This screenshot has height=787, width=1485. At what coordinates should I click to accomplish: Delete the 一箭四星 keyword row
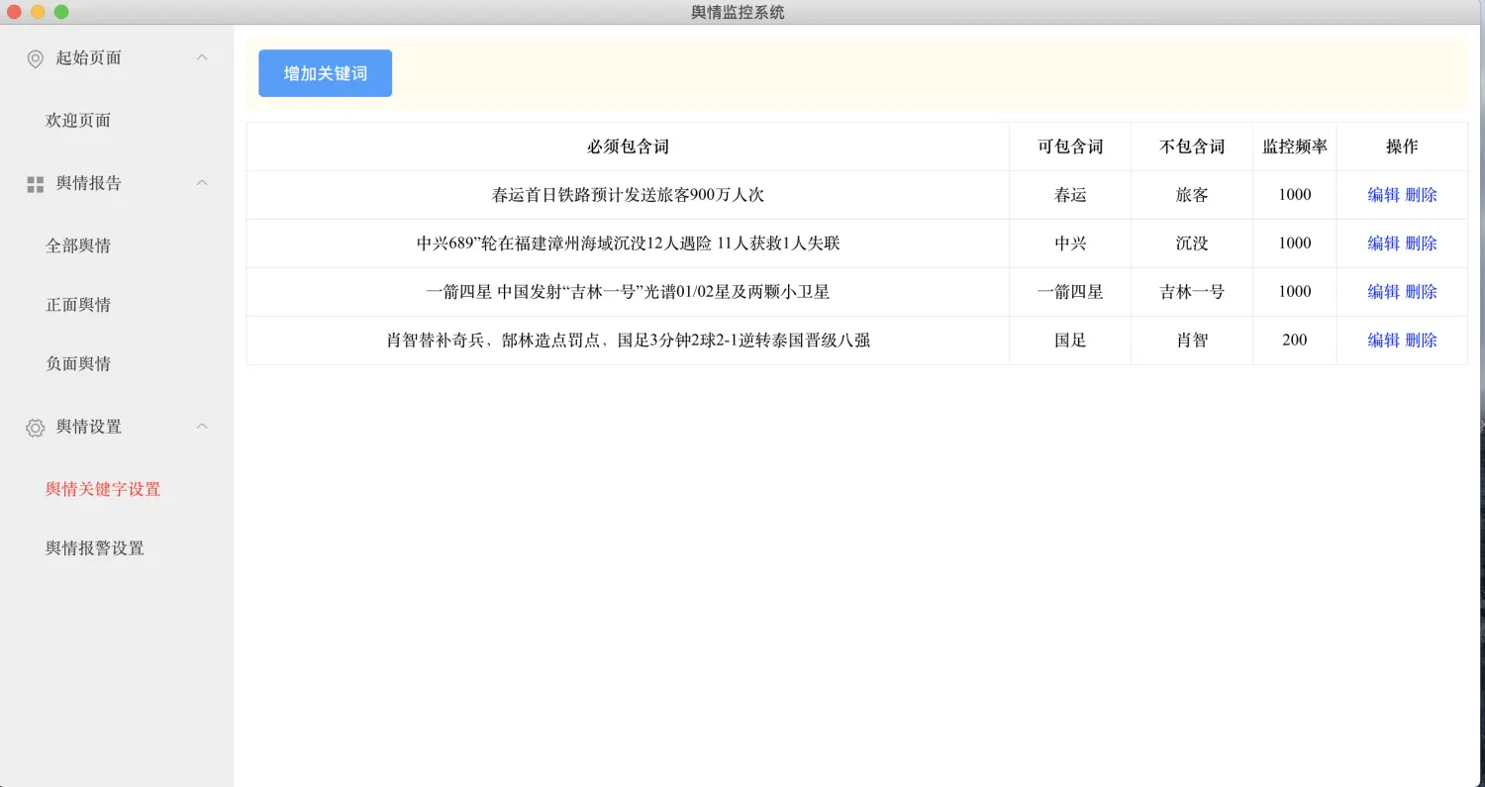point(1421,292)
